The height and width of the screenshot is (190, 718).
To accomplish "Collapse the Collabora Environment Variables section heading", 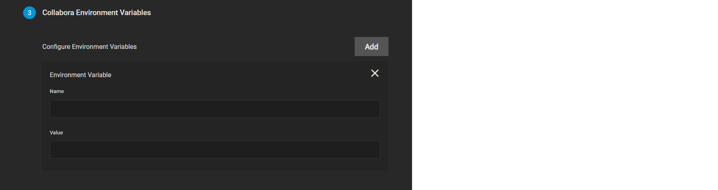I will pyautogui.click(x=97, y=13).
